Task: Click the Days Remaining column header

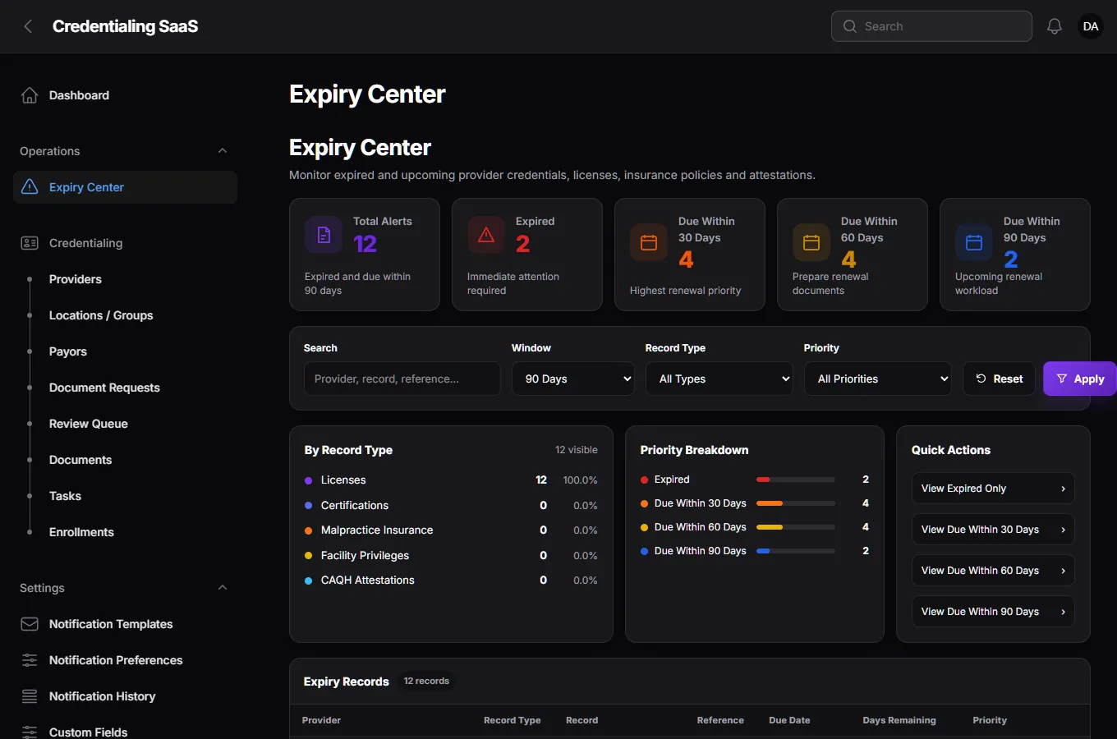Action: pos(899,720)
